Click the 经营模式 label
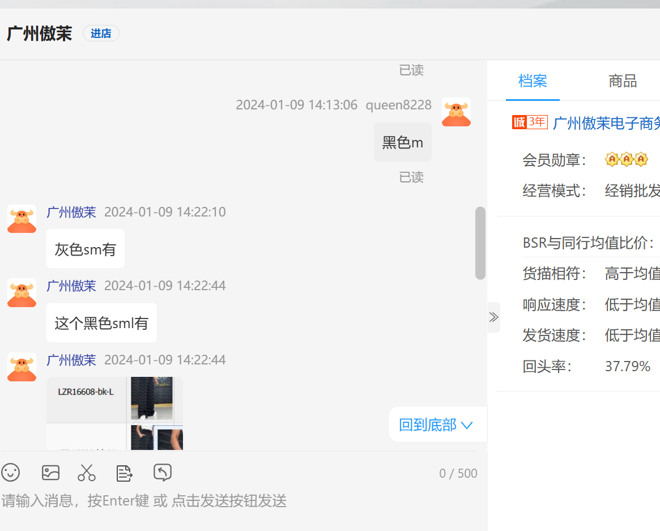660x531 pixels. 554,191
